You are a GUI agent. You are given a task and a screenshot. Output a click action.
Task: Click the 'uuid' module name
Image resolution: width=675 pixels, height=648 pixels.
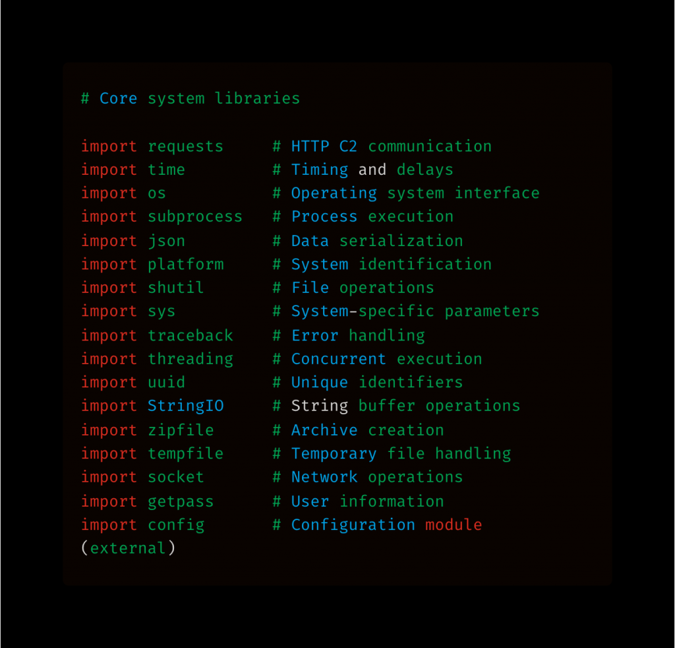click(x=166, y=383)
